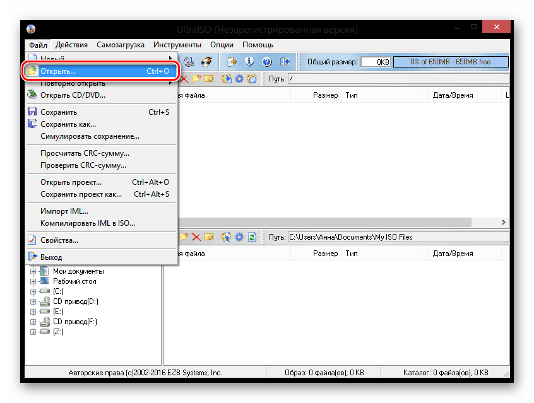Viewport: 534px width, 403px height.
Task: Choose Просчитать CRC-сумму...
Action: tap(102, 153)
